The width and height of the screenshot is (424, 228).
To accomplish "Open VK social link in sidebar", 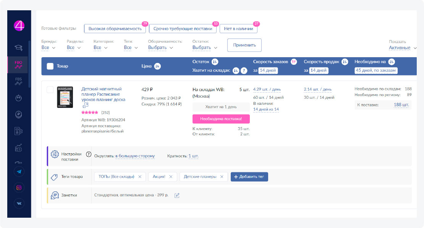I will (19, 204).
